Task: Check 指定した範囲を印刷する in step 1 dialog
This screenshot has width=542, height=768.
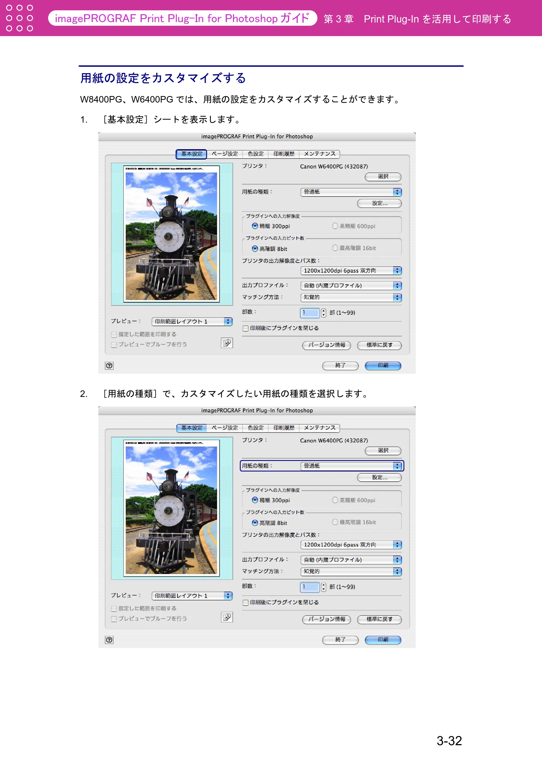Action: [x=114, y=334]
